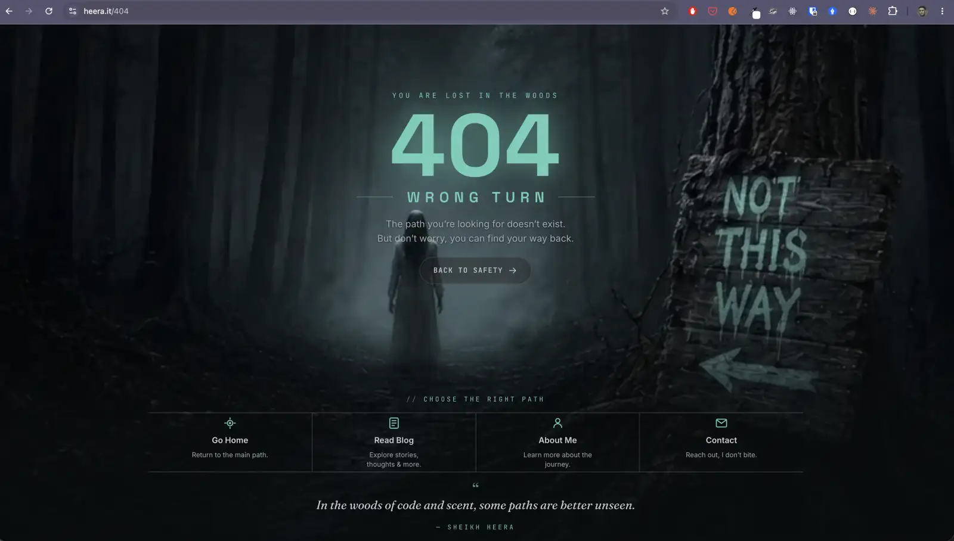Click the Go Home crosshair icon
The height and width of the screenshot is (541, 954).
[x=230, y=423]
